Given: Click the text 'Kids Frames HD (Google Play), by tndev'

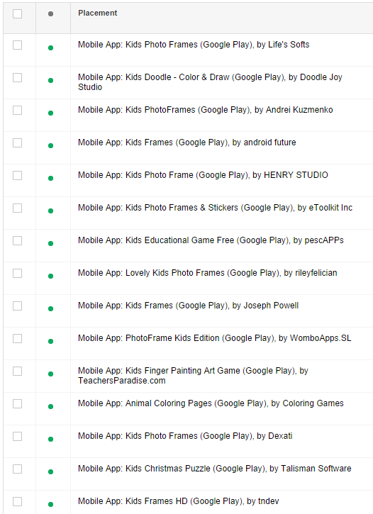Looking at the screenshot, I should tap(202, 501).
